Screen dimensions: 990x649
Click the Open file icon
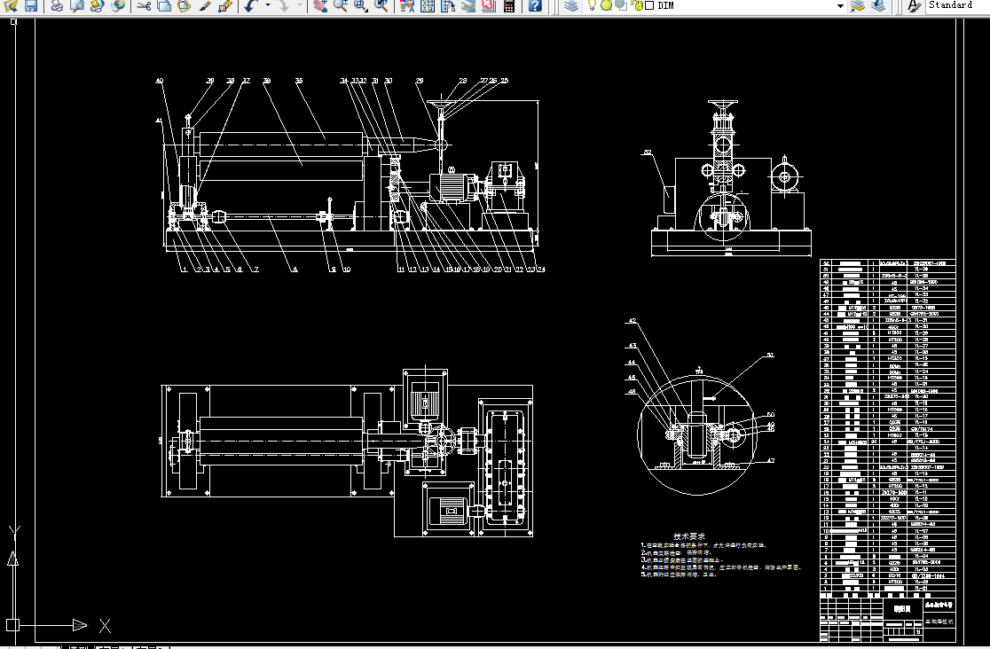[x=11, y=5]
